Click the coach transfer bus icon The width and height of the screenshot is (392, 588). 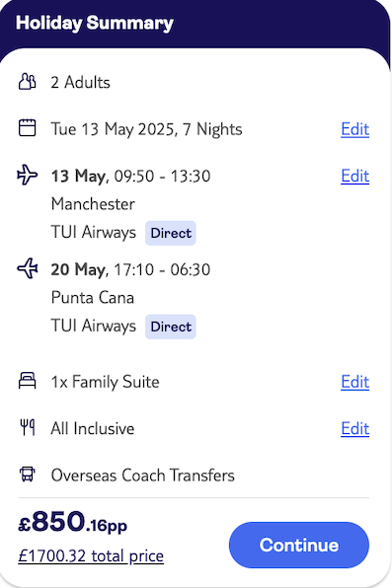27,475
